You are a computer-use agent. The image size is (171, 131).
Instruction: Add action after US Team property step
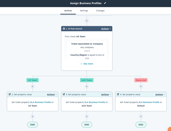click(33, 117)
